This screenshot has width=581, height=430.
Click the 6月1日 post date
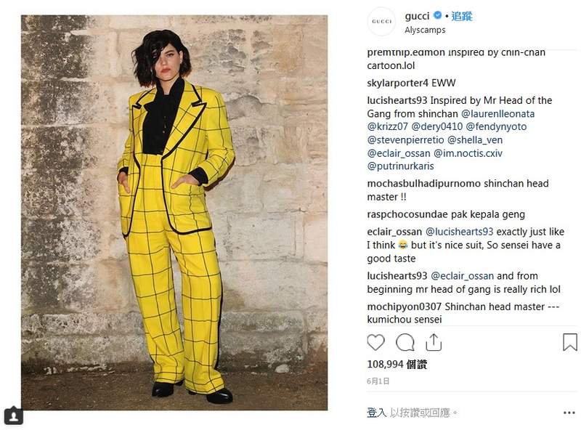378,381
